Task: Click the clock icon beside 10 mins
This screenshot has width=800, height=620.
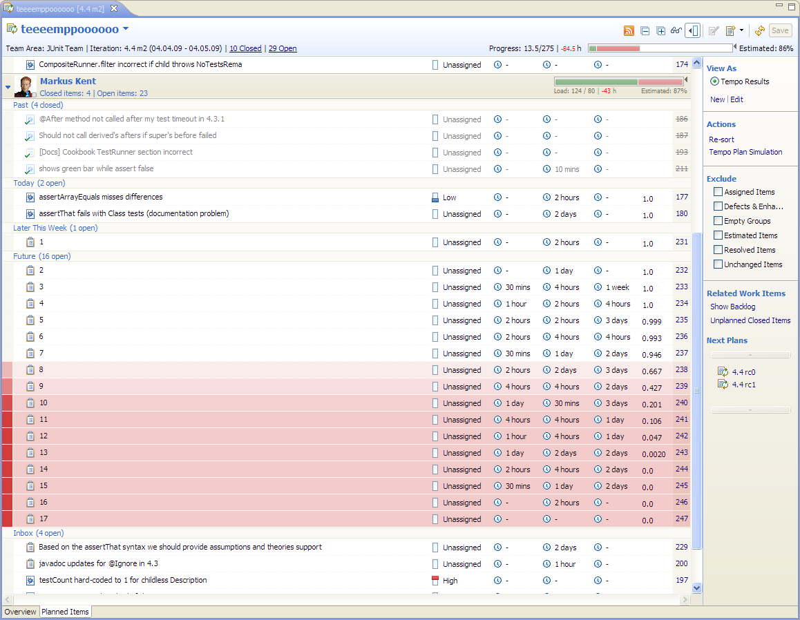Action: click(x=547, y=168)
